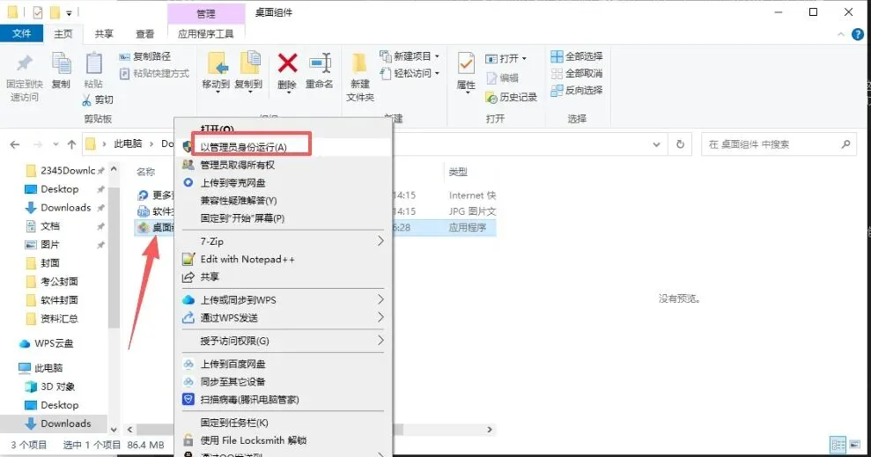Switch to the 查看 ribbon tab
The width and height of the screenshot is (871, 457).
coord(145,33)
